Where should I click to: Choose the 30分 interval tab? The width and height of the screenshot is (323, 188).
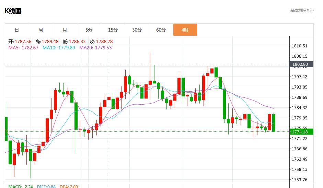[x=137, y=30]
